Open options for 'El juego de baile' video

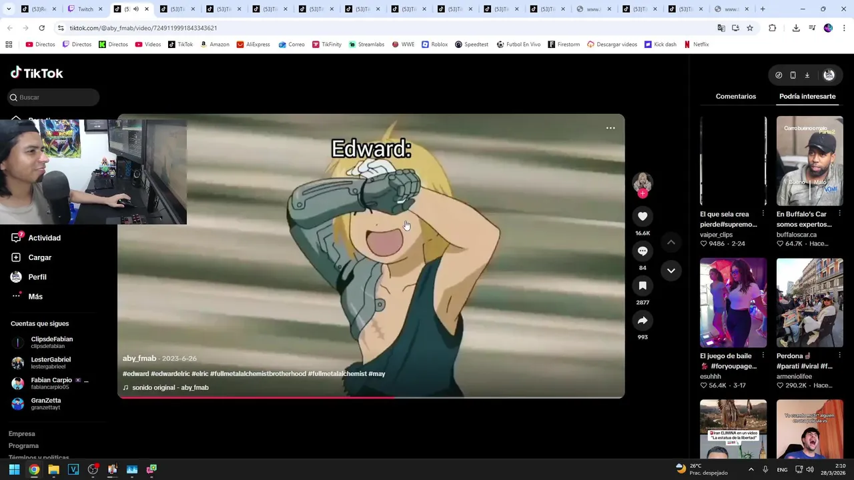(x=763, y=356)
